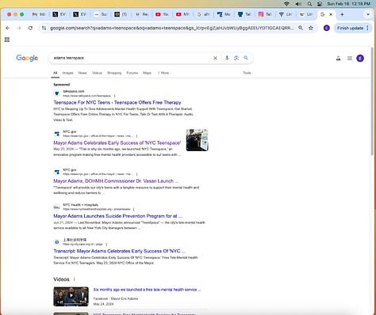Open macOS volume control
The height and width of the screenshot is (315, 376).
(298, 4)
